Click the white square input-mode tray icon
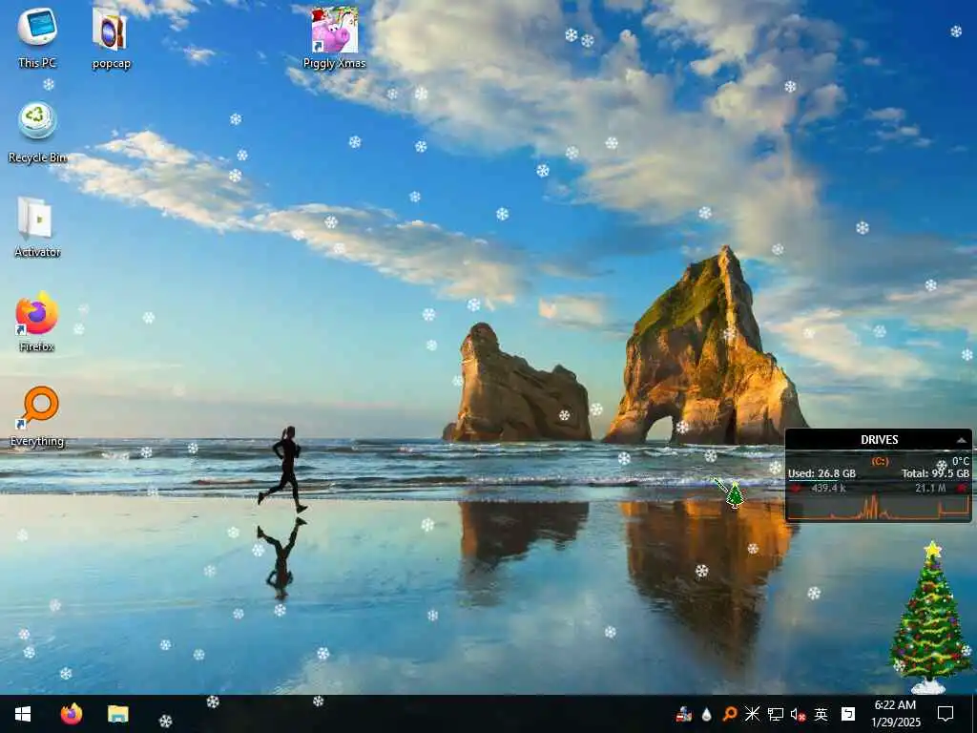Viewport: 977px width, 733px height. [x=848, y=714]
